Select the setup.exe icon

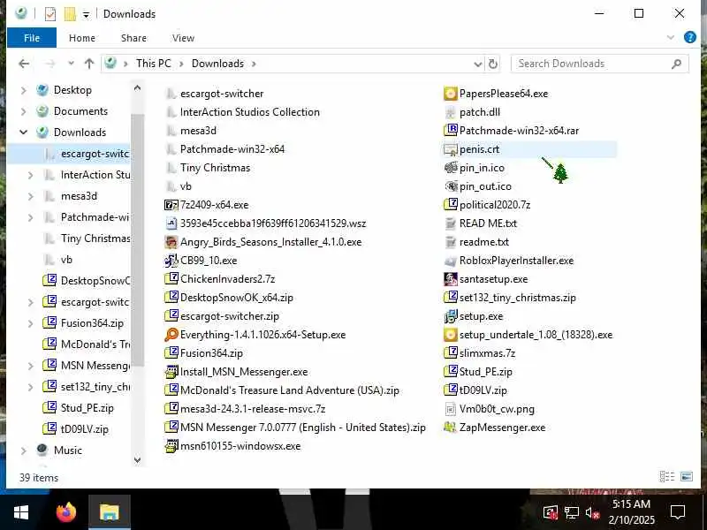[450, 316]
